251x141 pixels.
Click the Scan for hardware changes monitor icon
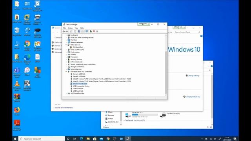pos(87,31)
